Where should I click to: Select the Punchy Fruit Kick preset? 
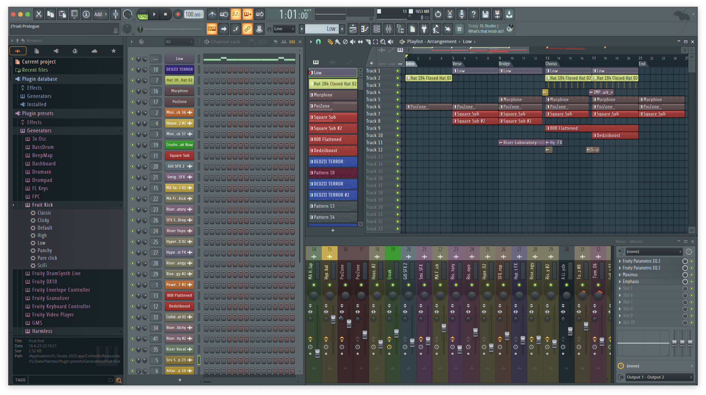(45, 250)
